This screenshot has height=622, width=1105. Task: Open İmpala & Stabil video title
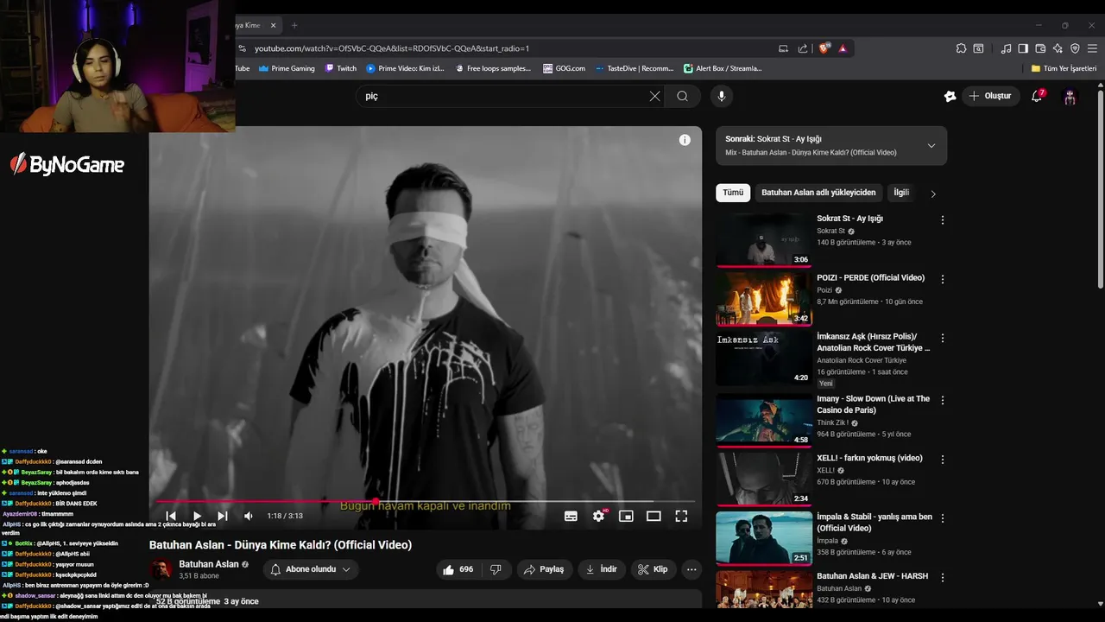click(x=875, y=523)
